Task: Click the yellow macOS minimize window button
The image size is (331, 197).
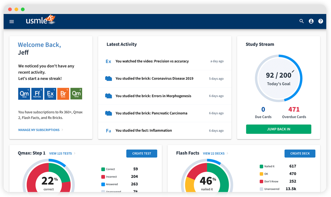Action: click(16, 9)
